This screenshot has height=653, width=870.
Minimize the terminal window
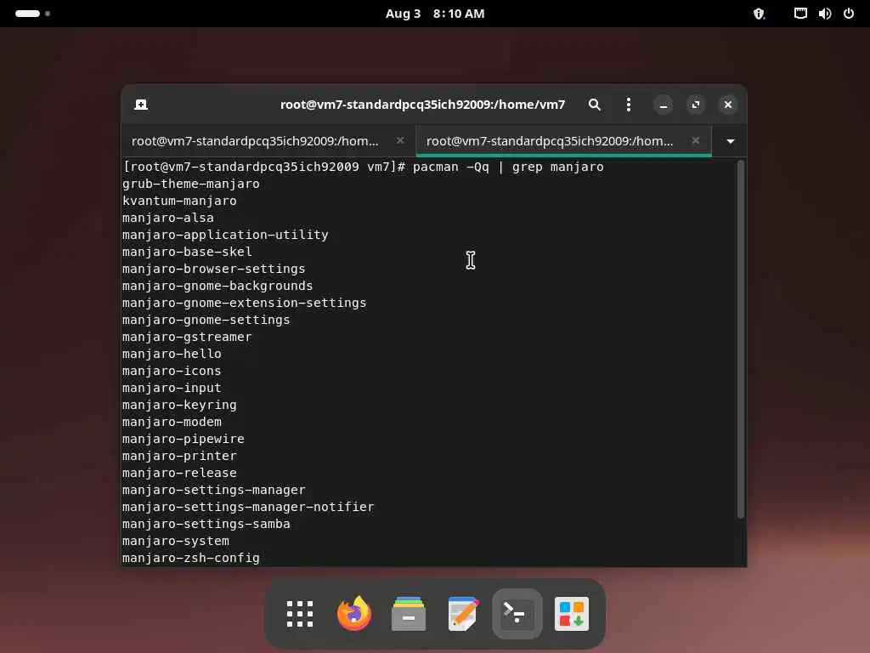663,105
